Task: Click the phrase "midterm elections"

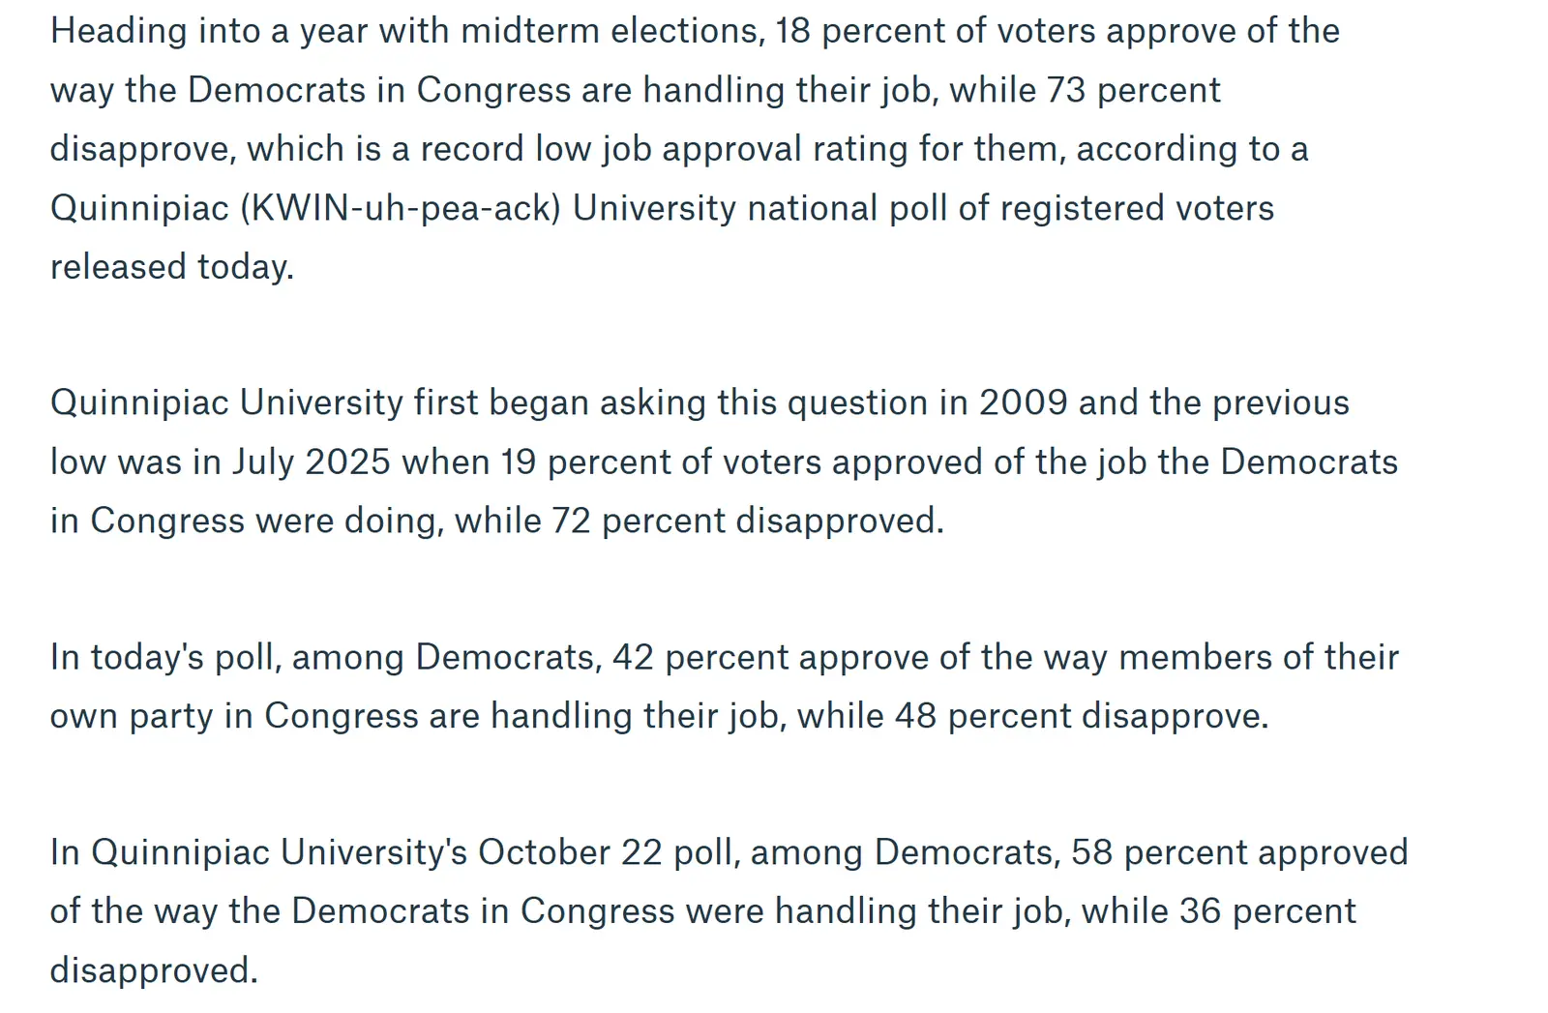Action: pos(610,31)
